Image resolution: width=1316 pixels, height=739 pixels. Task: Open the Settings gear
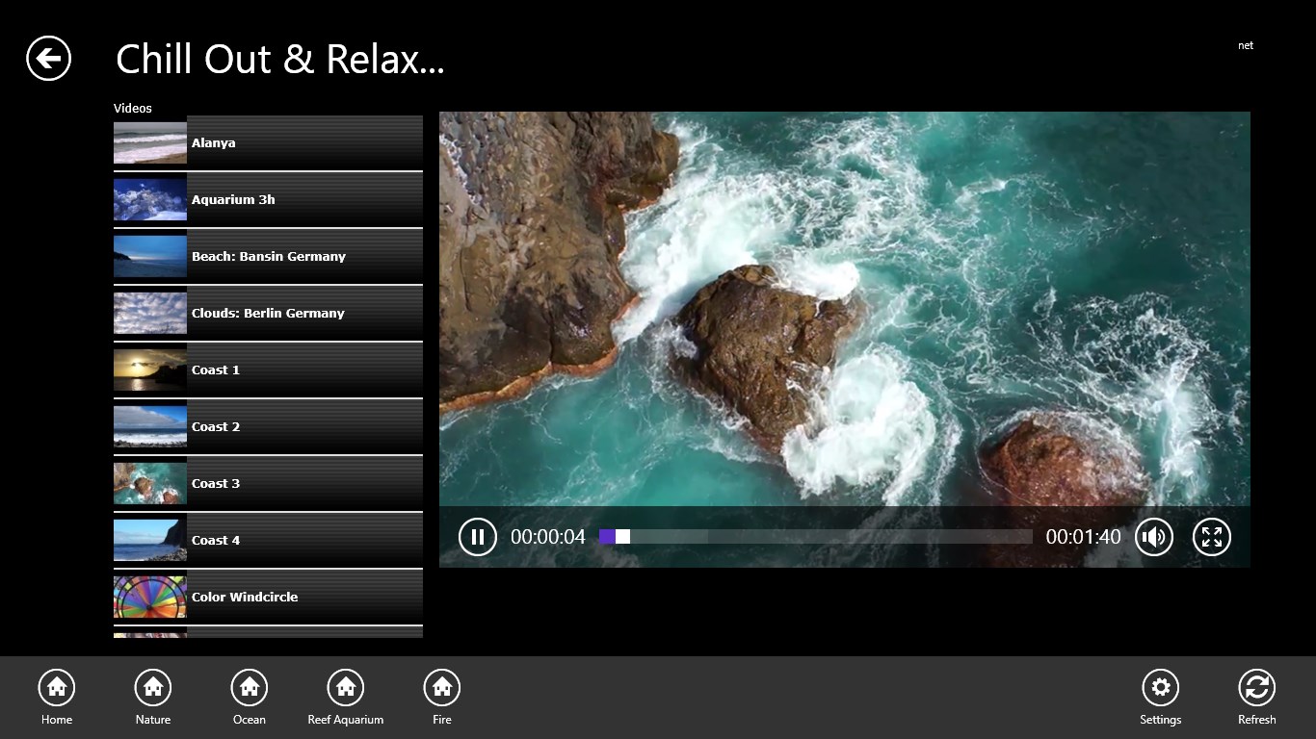point(1160,688)
